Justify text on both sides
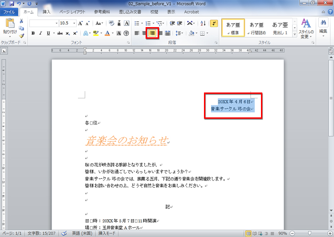Image resolution: width=334 pixels, height=237 pixels. [x=161, y=33]
